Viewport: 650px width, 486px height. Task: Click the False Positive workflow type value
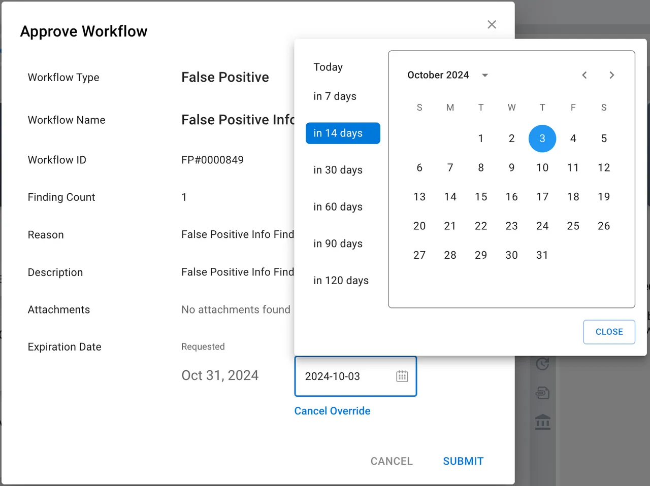coord(225,77)
